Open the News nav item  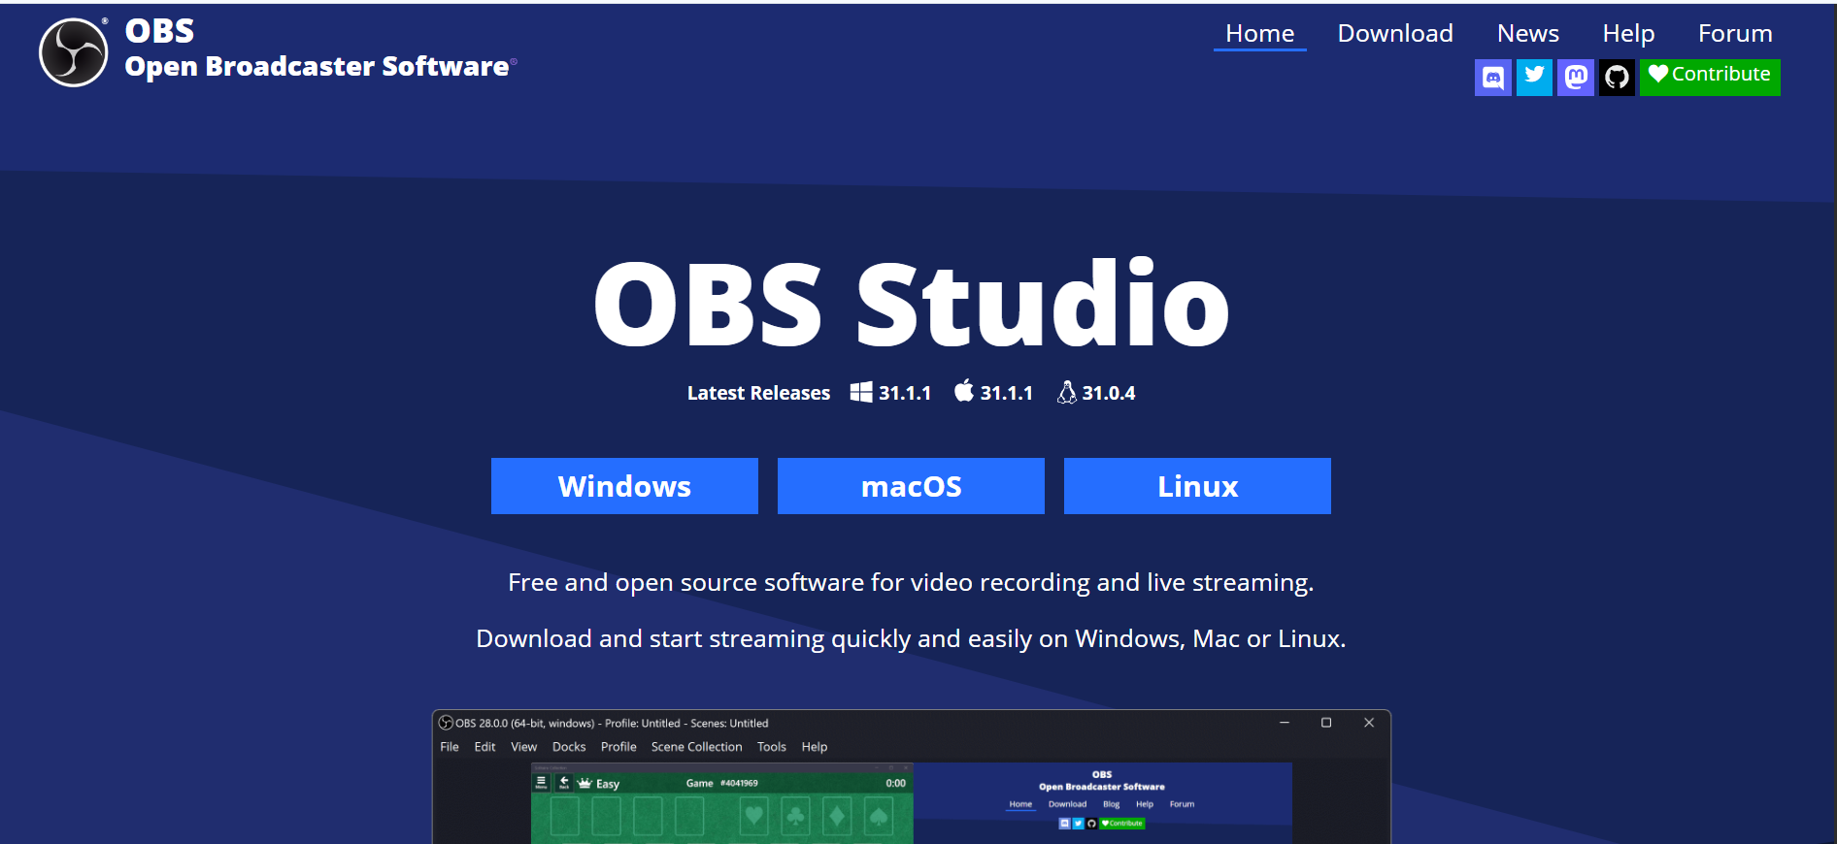(x=1528, y=34)
